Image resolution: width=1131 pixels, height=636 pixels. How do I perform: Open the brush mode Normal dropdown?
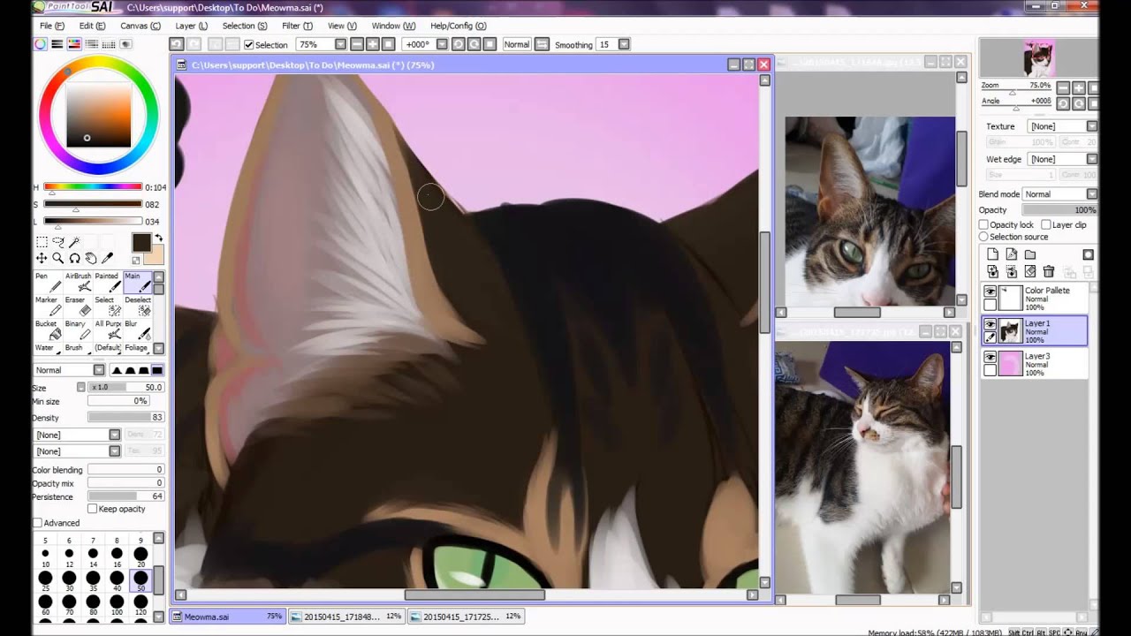click(x=99, y=370)
